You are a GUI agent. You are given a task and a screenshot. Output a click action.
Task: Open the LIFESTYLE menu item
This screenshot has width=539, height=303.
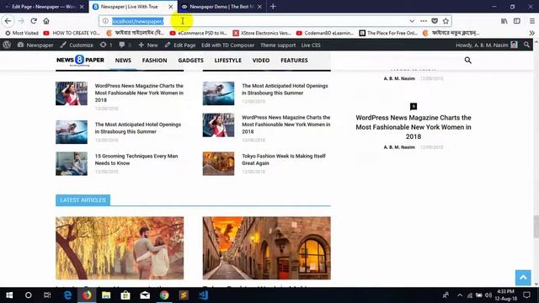click(228, 60)
